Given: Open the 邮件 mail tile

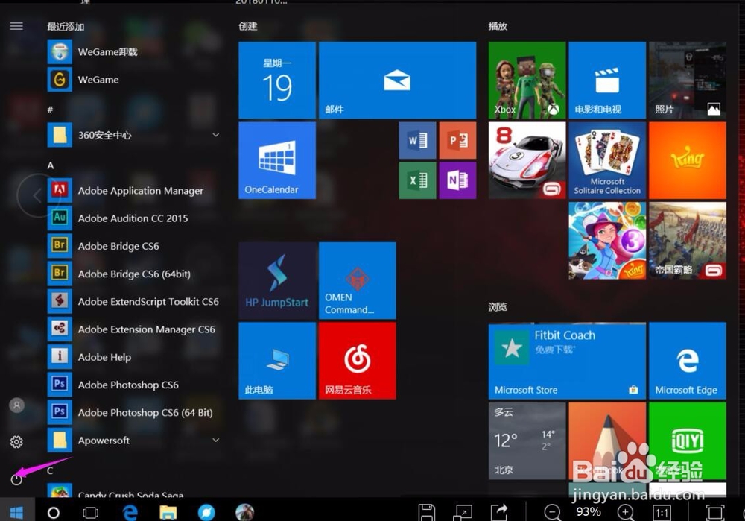Looking at the screenshot, I should click(397, 80).
